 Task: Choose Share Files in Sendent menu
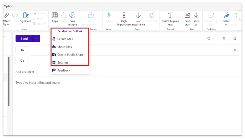point(70,47)
